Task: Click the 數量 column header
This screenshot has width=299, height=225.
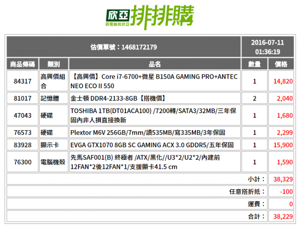Action: pos(255,64)
